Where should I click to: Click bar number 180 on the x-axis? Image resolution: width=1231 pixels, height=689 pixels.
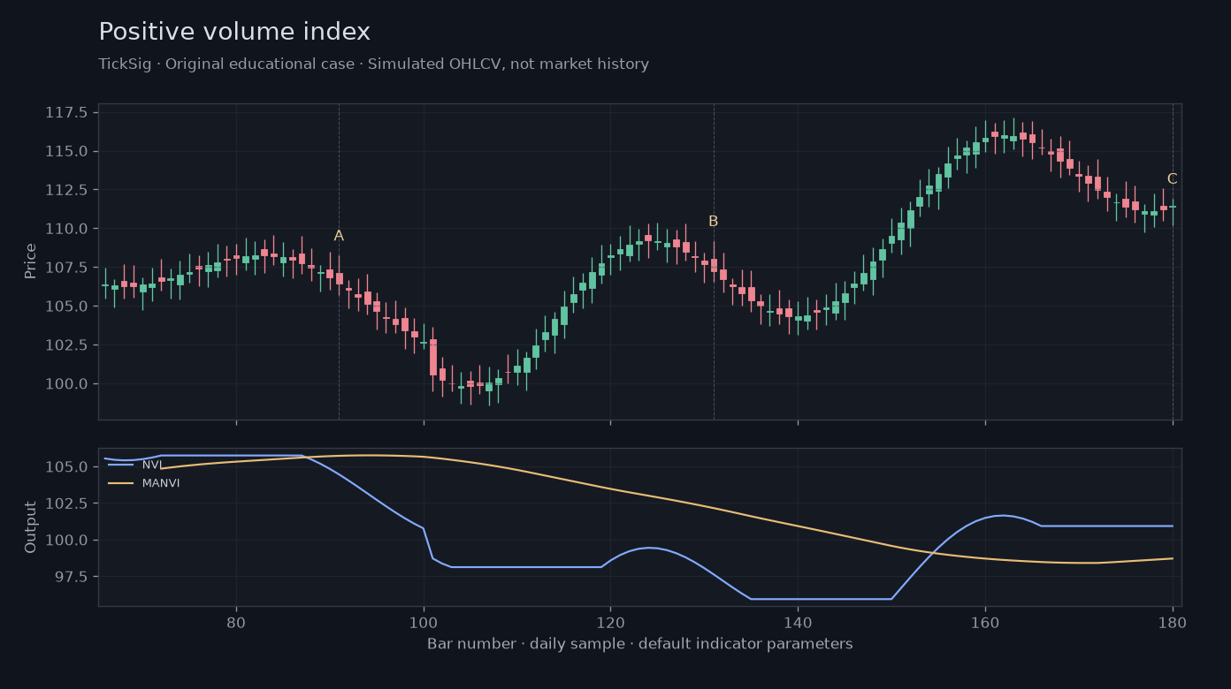pos(1173,621)
